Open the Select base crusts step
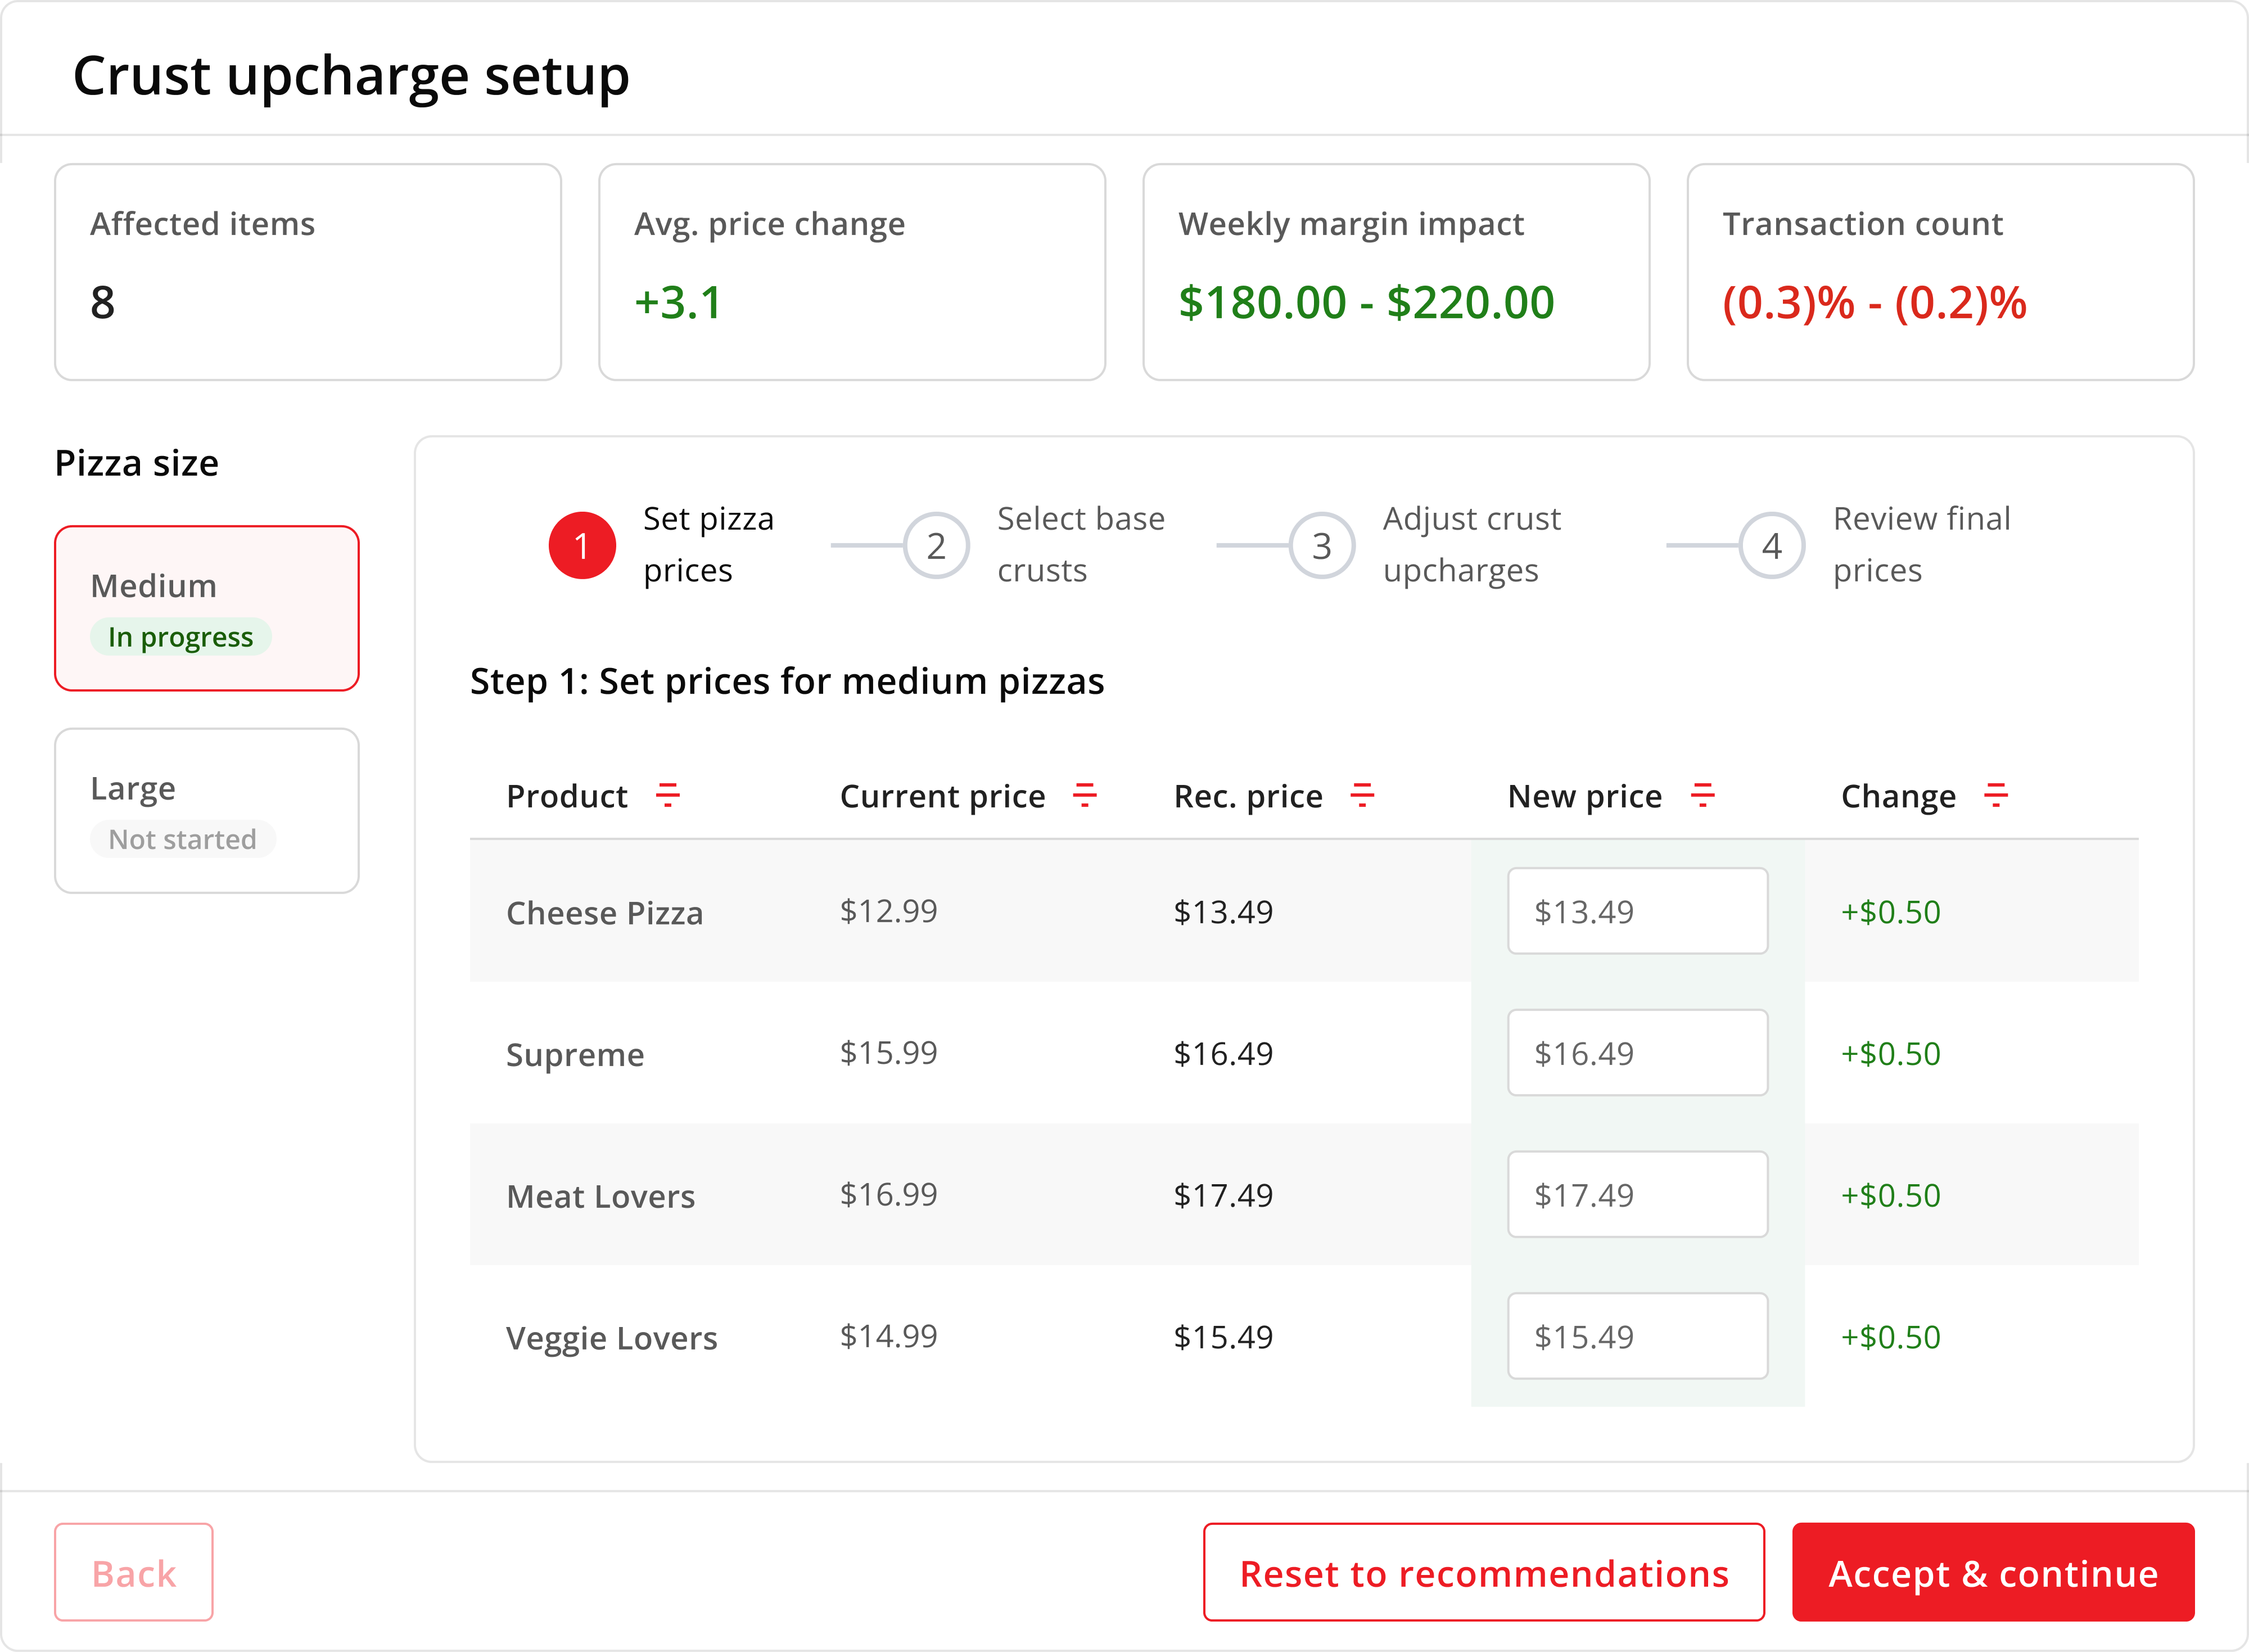 (1080, 545)
